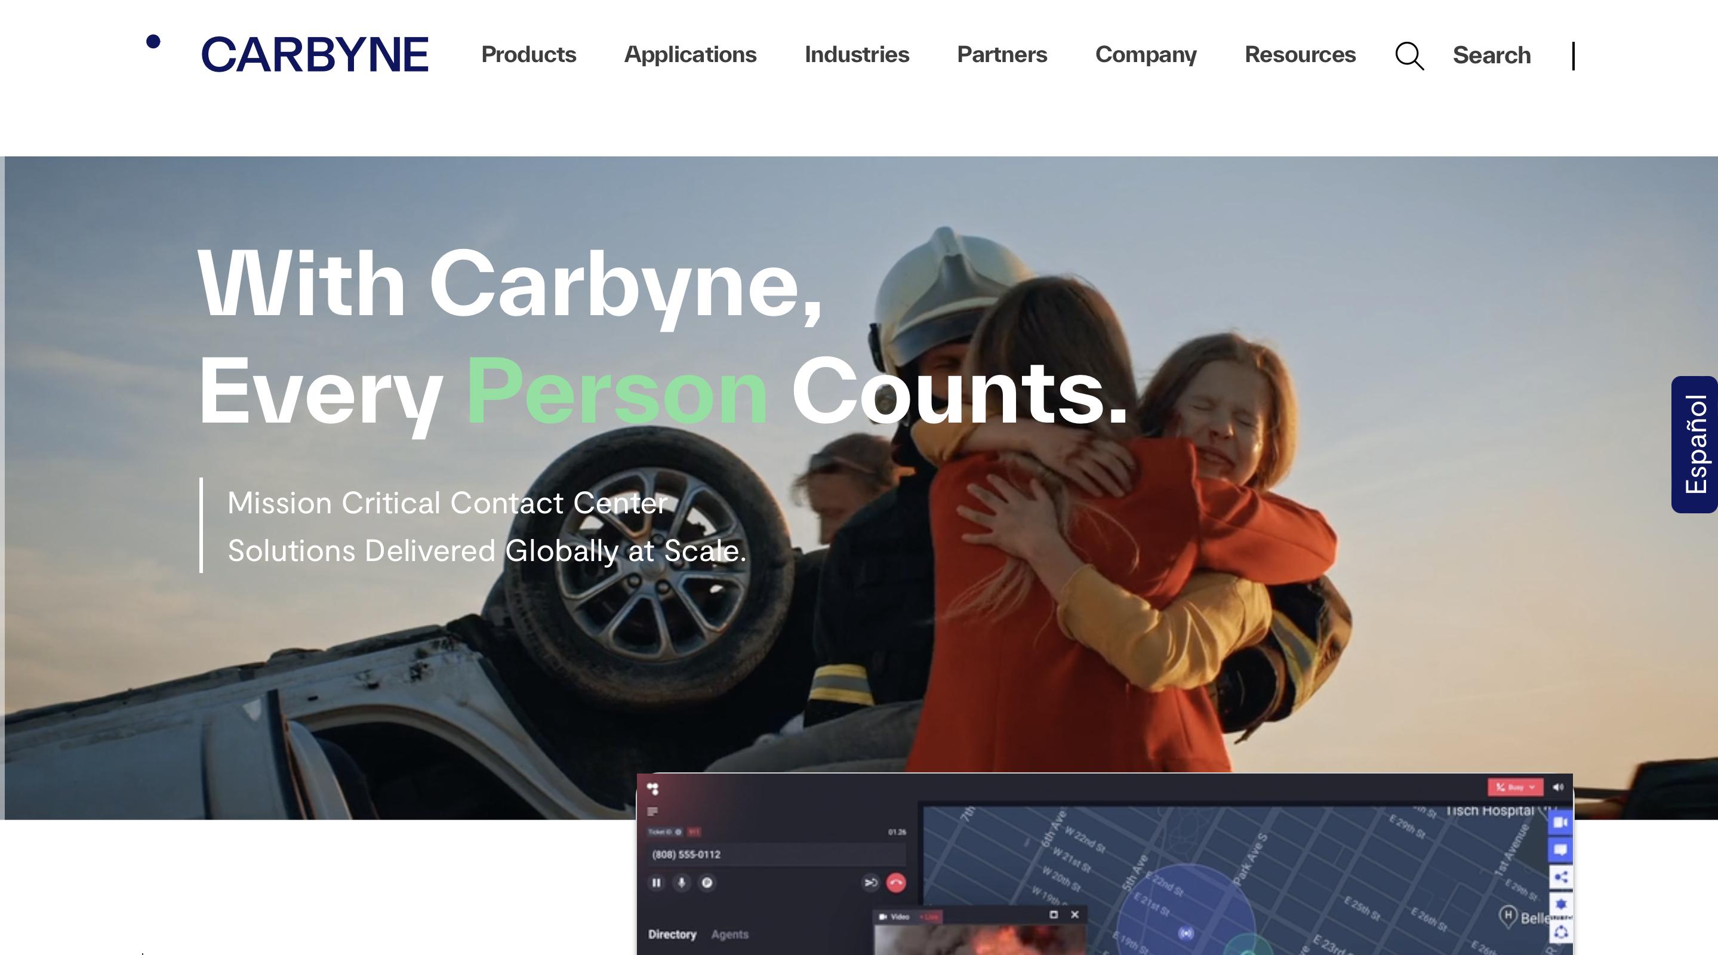Select the Agents tab
The image size is (1718, 955).
click(x=729, y=934)
